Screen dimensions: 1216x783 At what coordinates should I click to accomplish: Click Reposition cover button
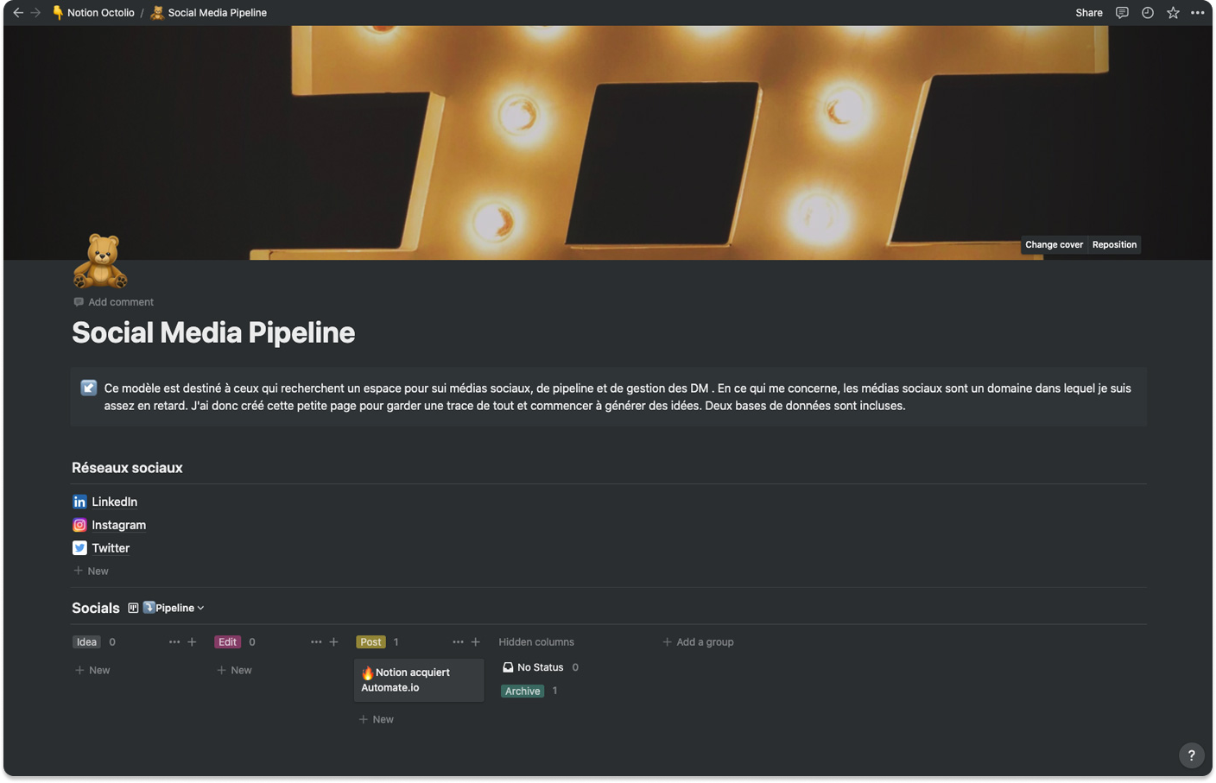coord(1114,245)
